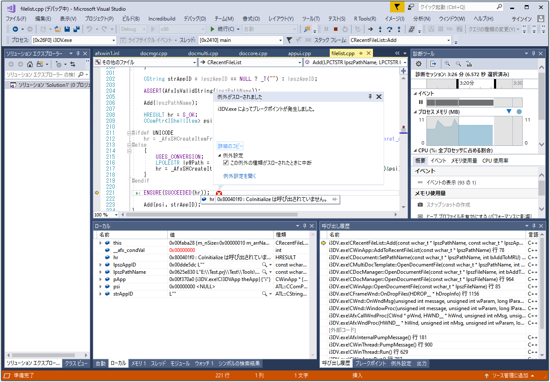The height and width of the screenshot is (382, 550).
Task: Click the Quick Launch search box
Action: tap(461, 7)
